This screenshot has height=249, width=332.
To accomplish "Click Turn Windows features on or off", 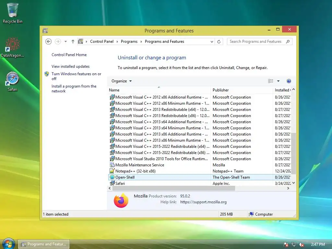I will pyautogui.click(x=76, y=76).
